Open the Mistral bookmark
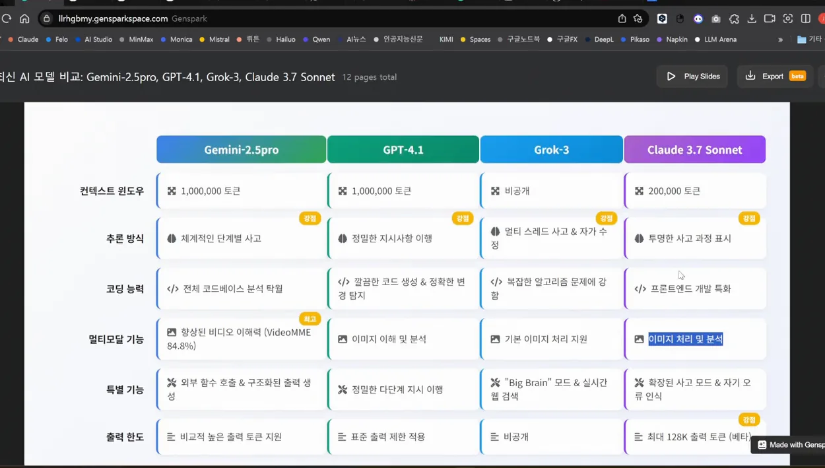Image resolution: width=825 pixels, height=468 pixels. point(214,40)
